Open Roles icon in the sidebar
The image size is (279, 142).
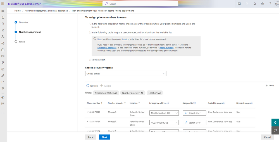point(3,37)
